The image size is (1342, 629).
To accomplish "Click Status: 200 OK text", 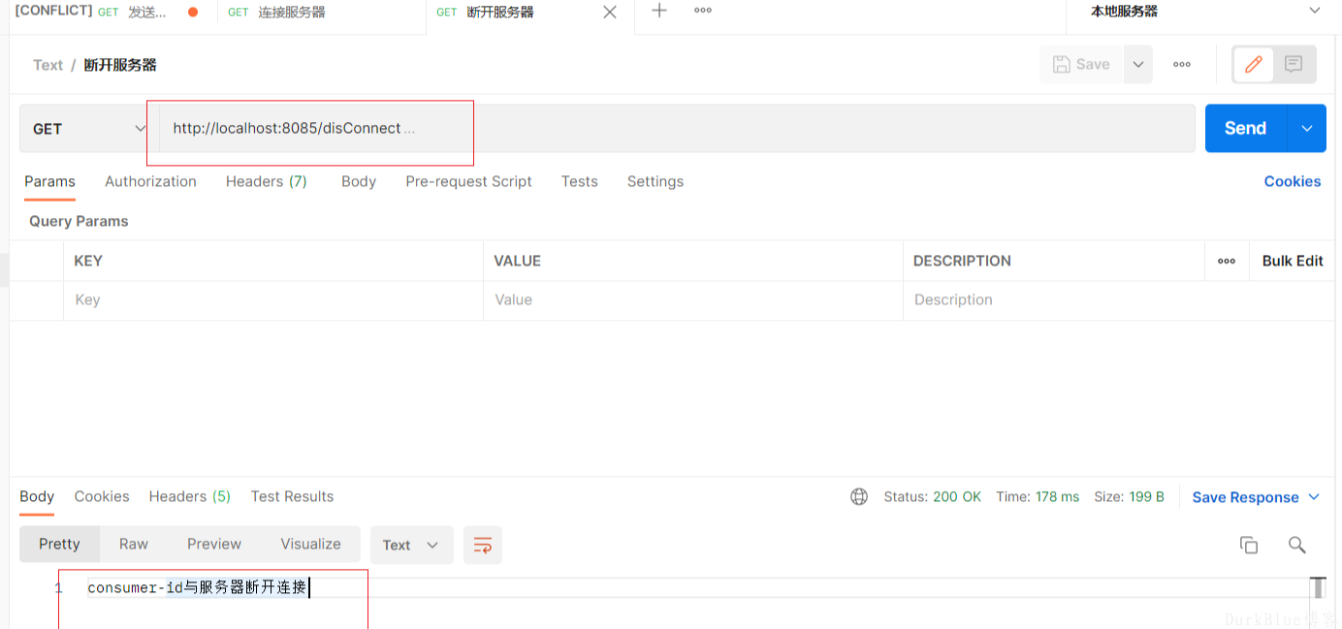I will coord(932,496).
